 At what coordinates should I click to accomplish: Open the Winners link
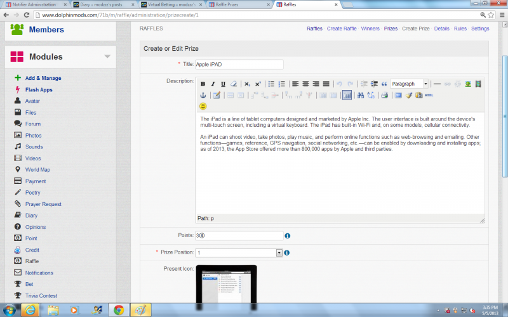tap(370, 29)
